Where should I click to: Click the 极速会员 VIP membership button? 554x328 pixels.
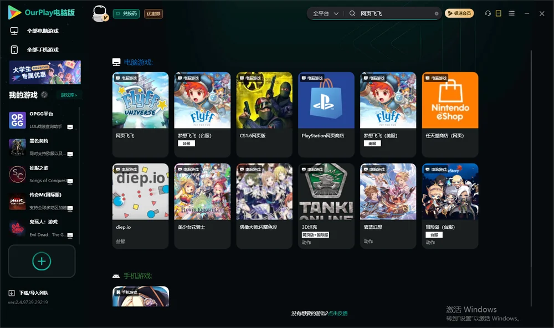(x=459, y=13)
